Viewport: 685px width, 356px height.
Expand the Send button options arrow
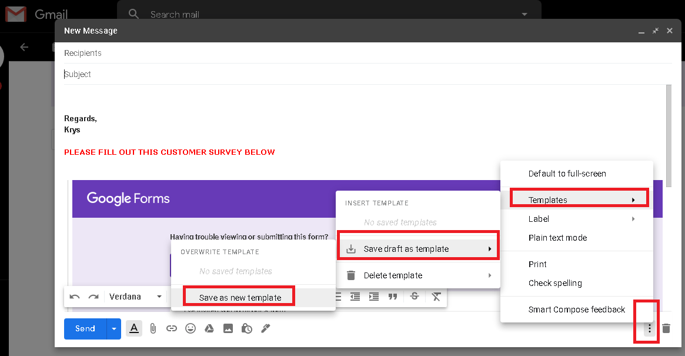[x=113, y=328]
